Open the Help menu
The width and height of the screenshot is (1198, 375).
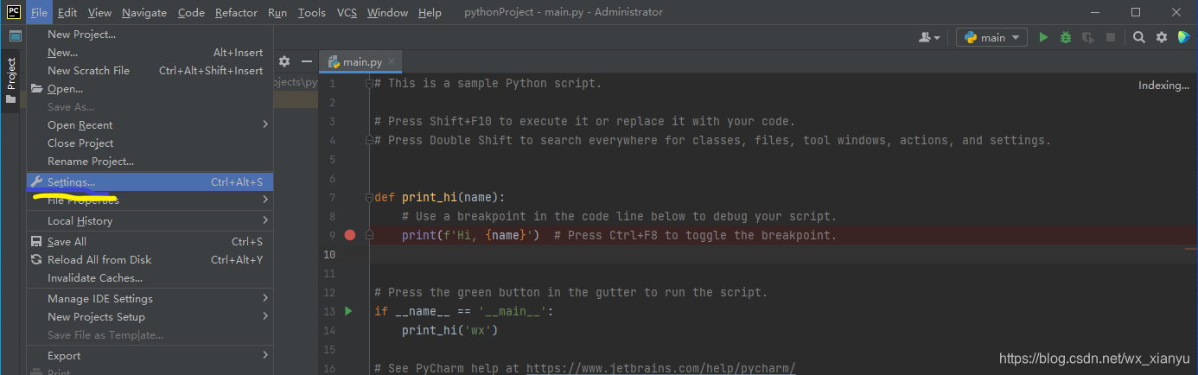pos(430,12)
